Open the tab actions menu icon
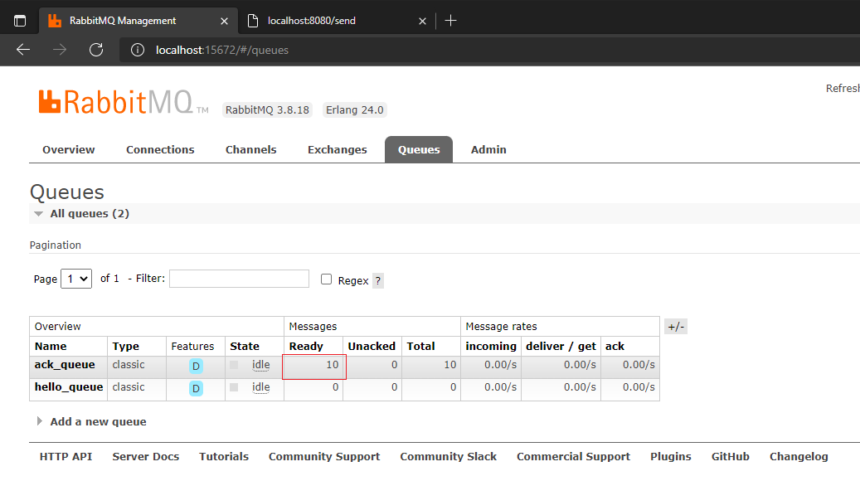The width and height of the screenshot is (860, 481). pos(20,21)
